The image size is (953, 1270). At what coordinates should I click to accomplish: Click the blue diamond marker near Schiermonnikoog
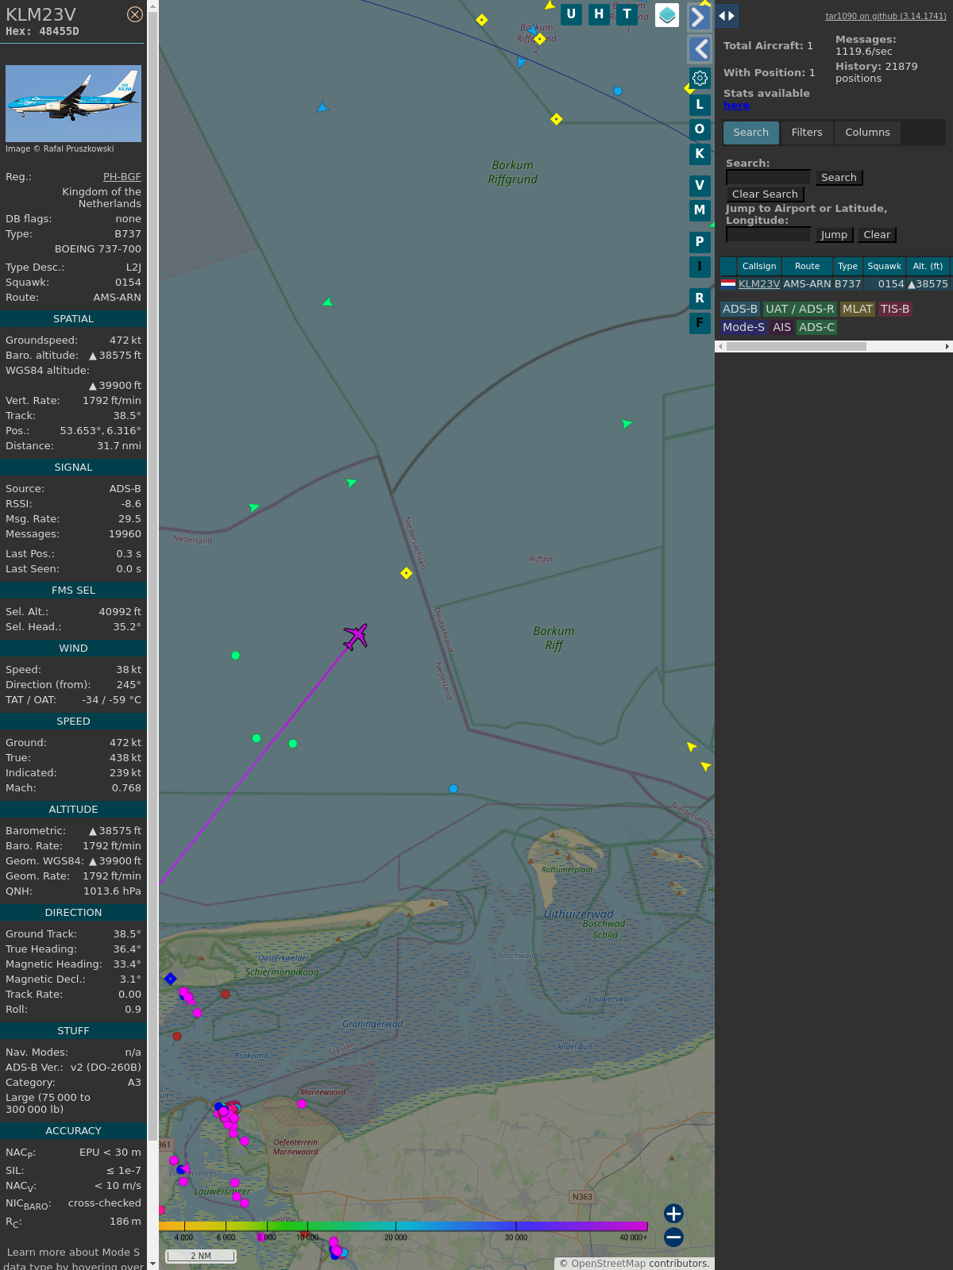click(x=170, y=979)
